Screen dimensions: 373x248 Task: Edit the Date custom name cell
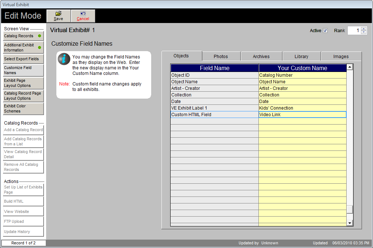click(x=302, y=102)
